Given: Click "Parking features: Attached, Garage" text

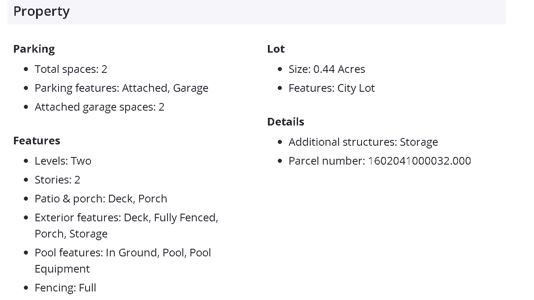Looking at the screenshot, I should (x=121, y=88).
